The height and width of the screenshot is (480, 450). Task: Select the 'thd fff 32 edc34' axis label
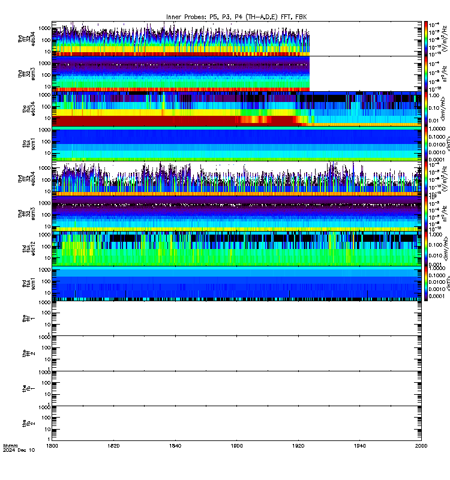[26, 178]
